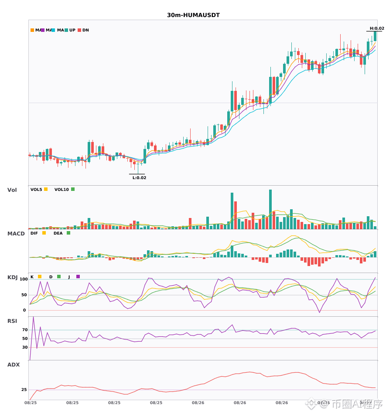Click the 0 level on KDJ axis
The image size is (386, 415).
pyautogui.click(x=24, y=310)
